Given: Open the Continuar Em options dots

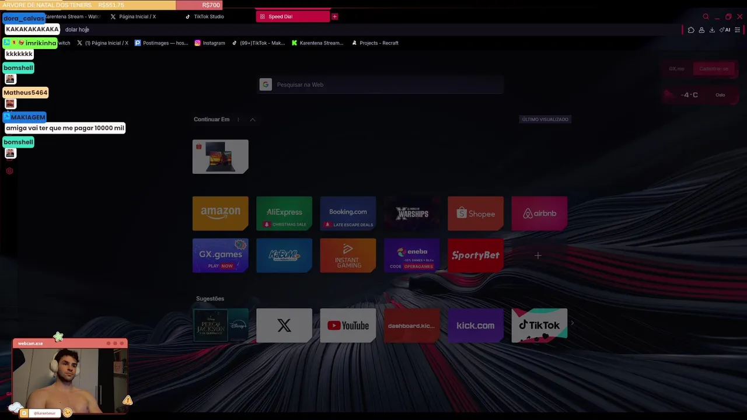Looking at the screenshot, I should tap(238, 120).
